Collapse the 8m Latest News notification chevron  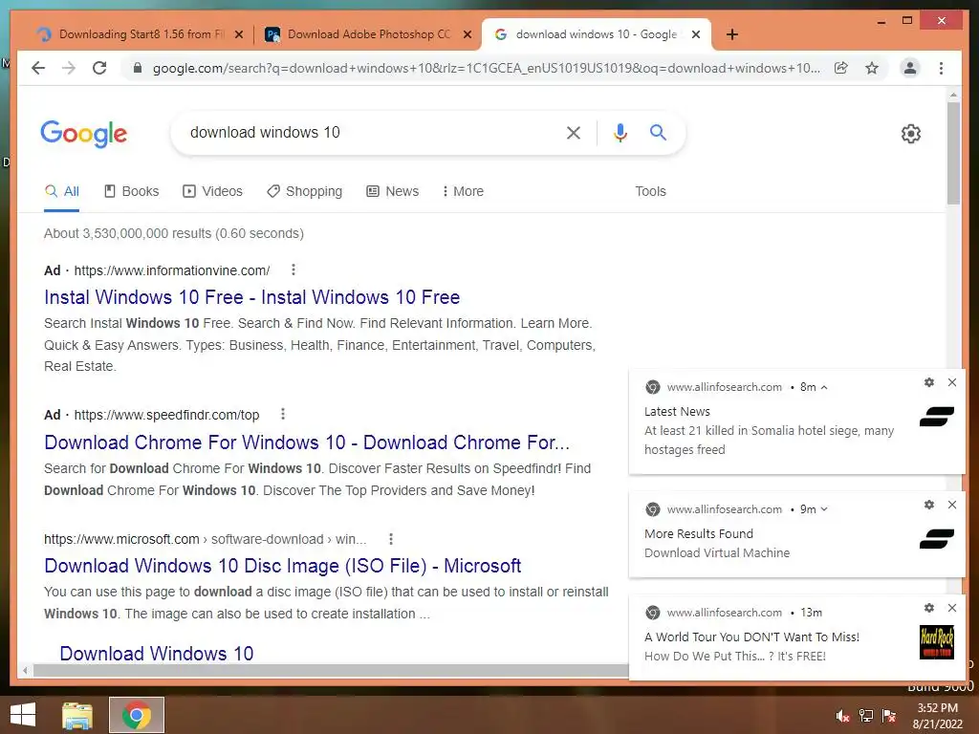tap(824, 387)
